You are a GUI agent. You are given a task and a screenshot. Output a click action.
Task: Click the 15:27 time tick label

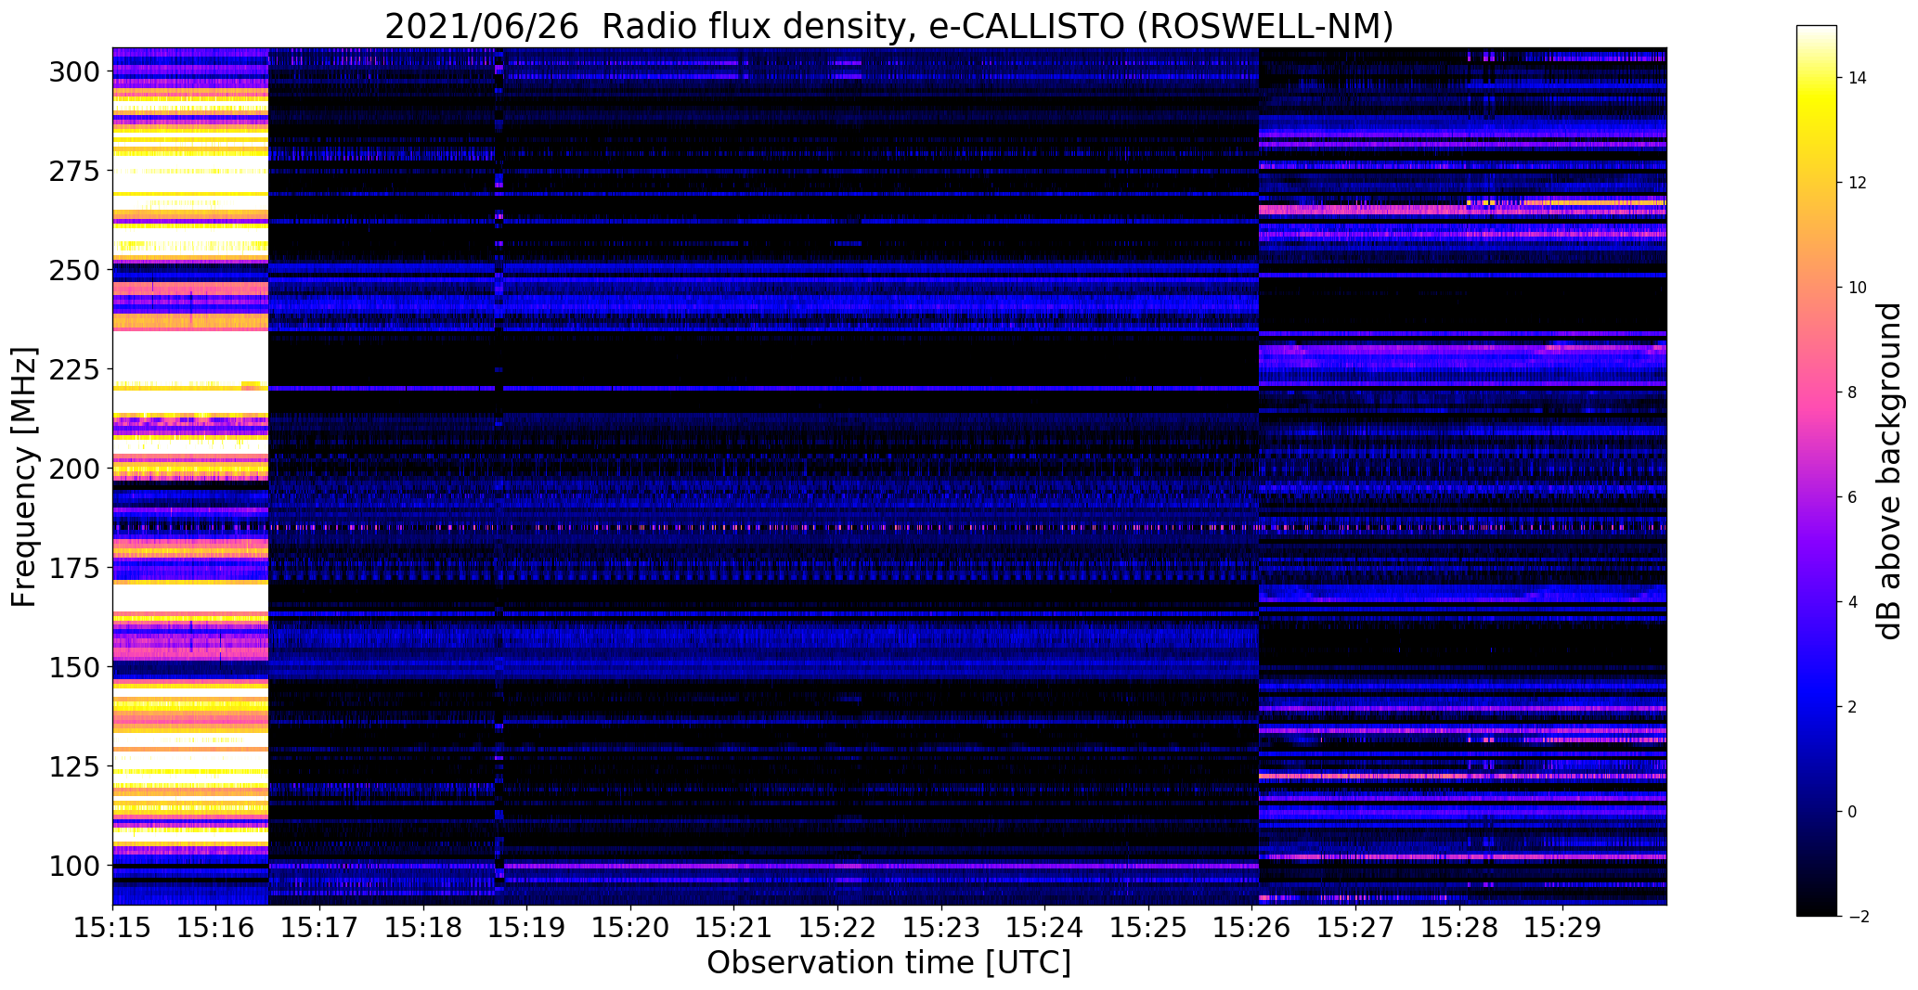pos(1355,927)
